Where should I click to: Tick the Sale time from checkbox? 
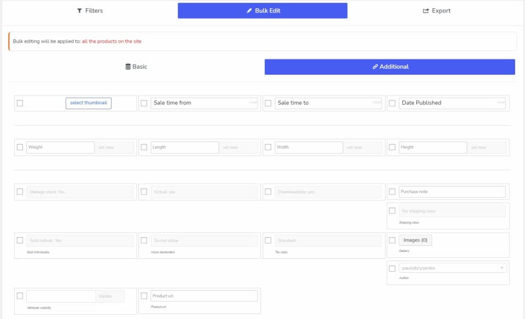(x=144, y=103)
